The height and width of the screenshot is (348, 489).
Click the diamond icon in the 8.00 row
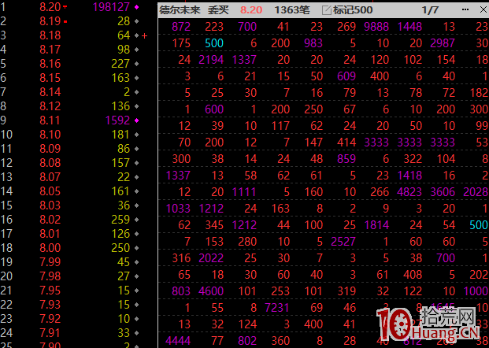click(136, 248)
